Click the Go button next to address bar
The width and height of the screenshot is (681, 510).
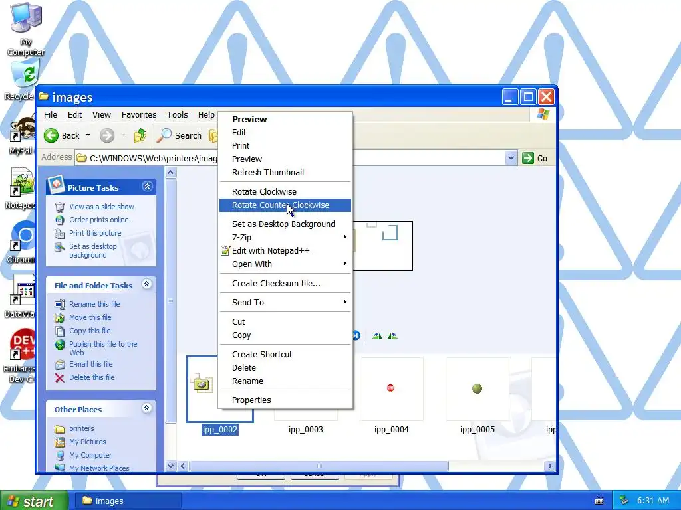coord(535,158)
